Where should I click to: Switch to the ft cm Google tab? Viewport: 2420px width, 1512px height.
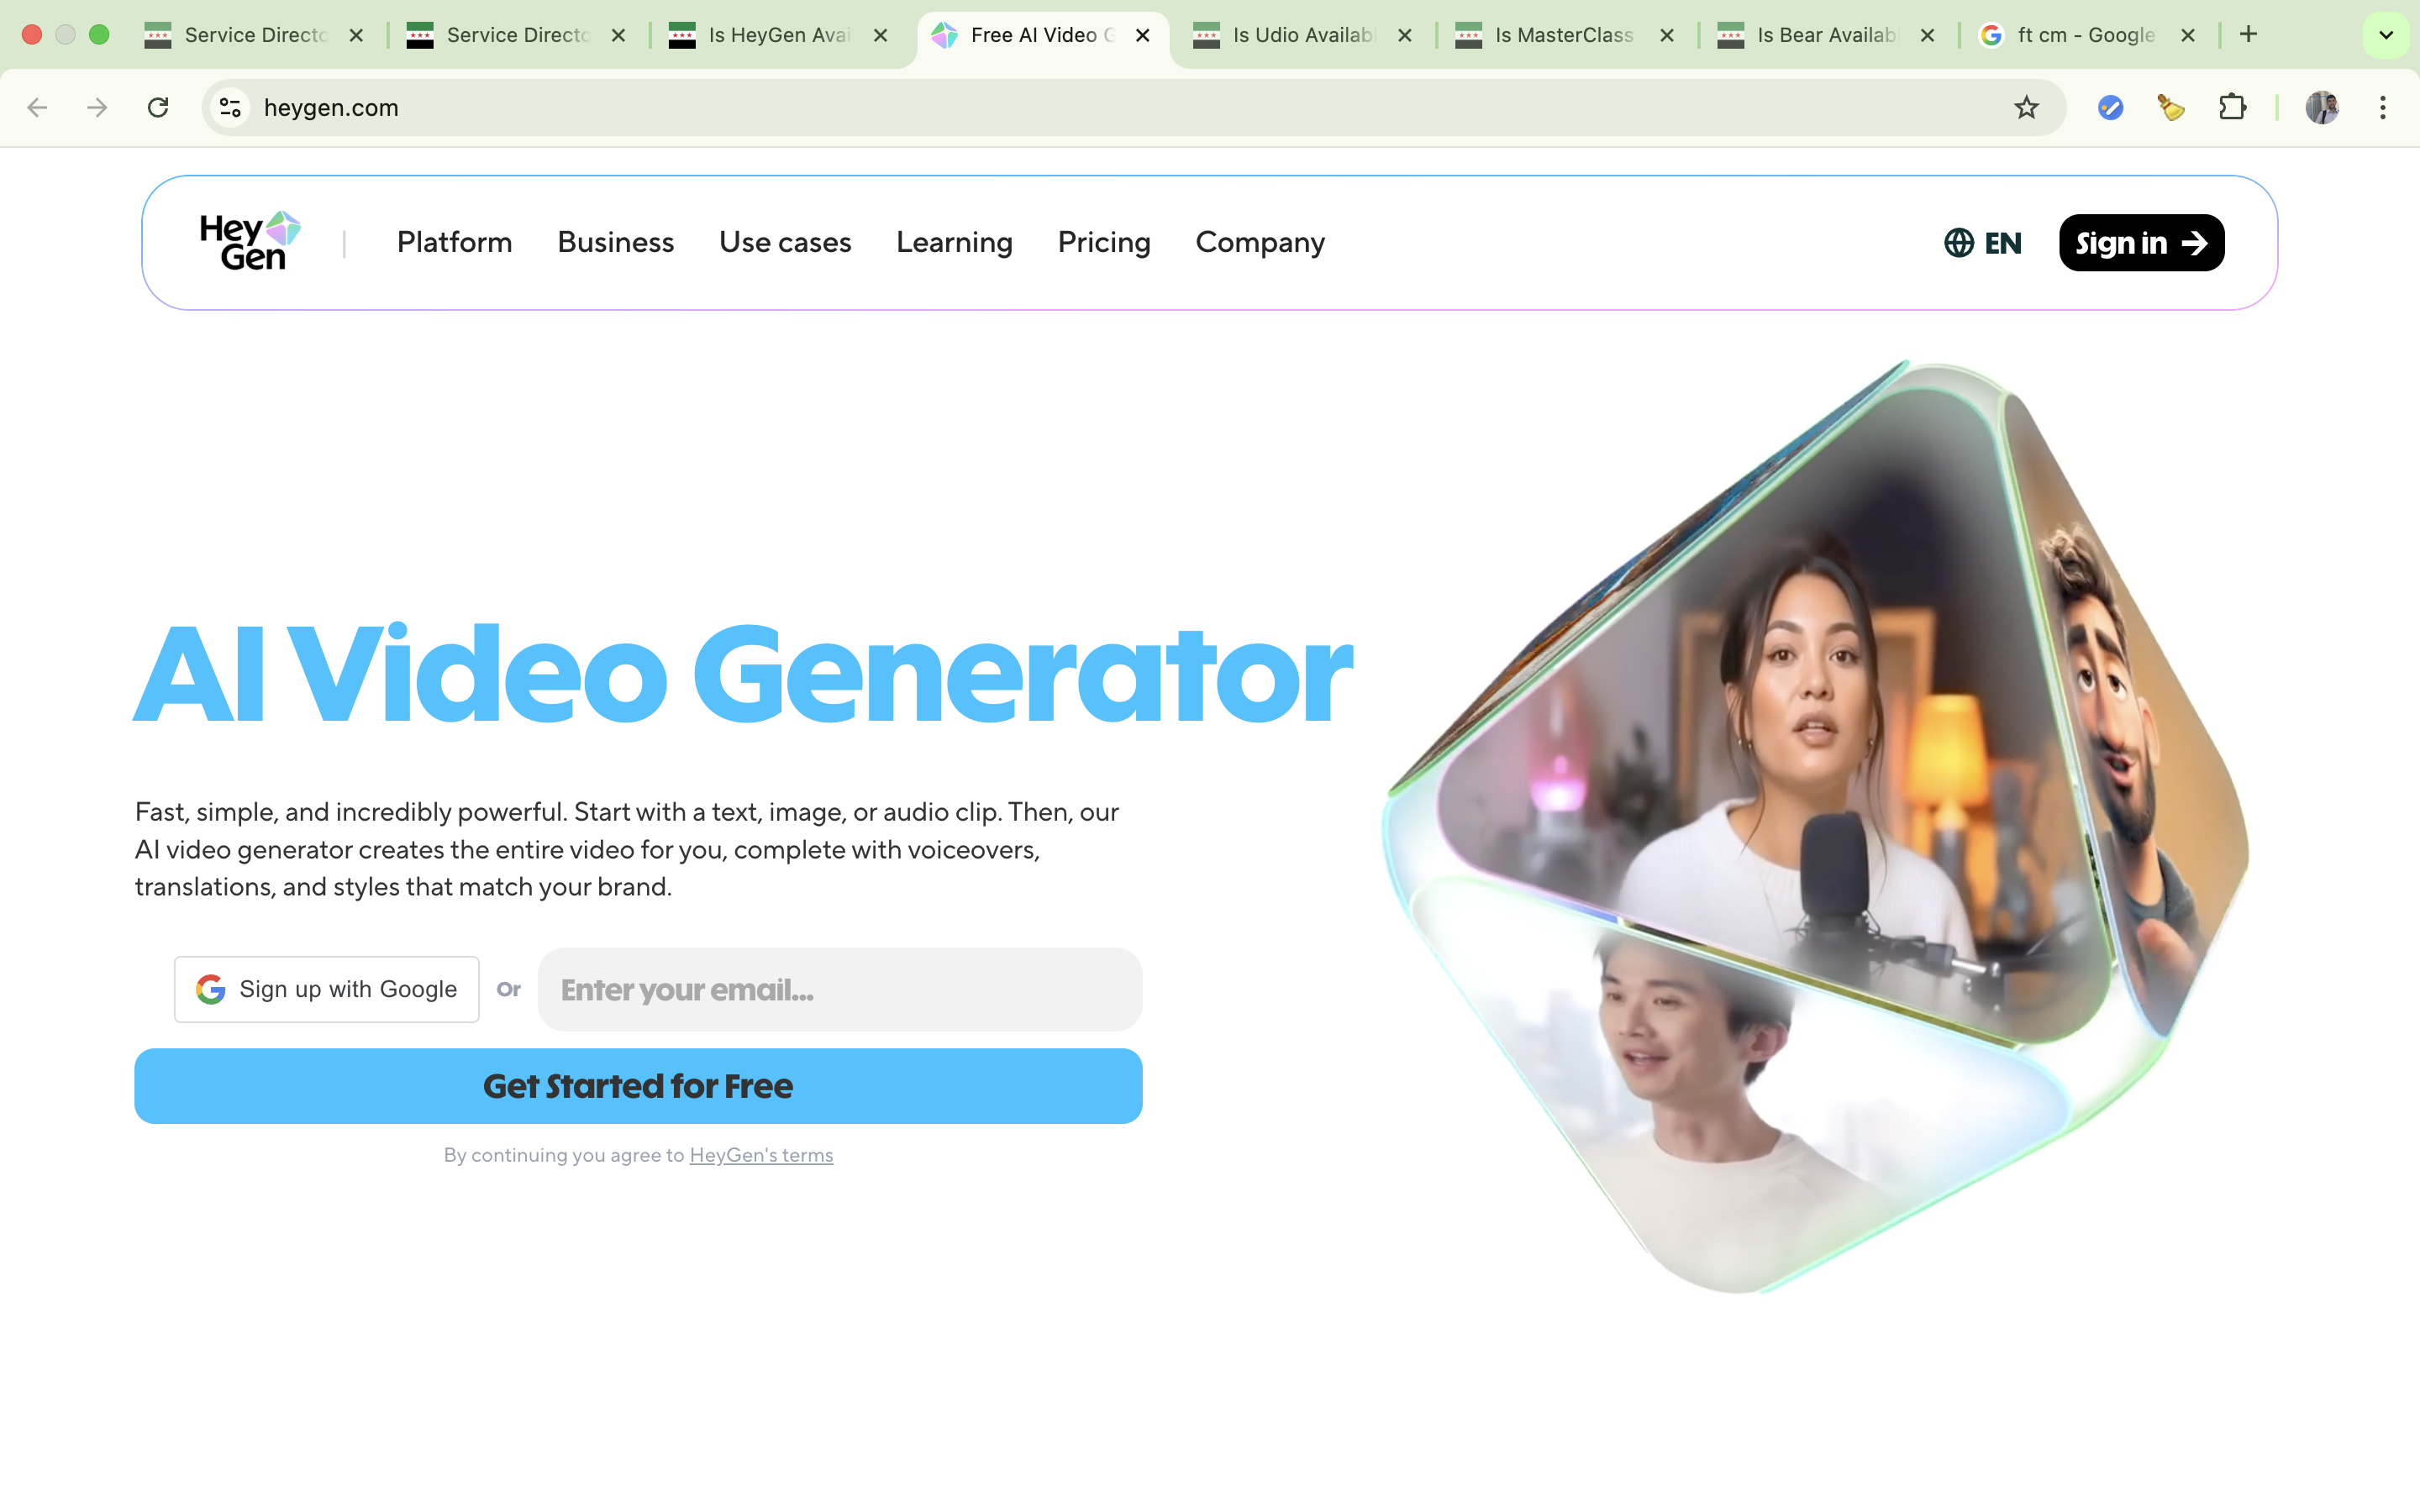coord(2084,35)
